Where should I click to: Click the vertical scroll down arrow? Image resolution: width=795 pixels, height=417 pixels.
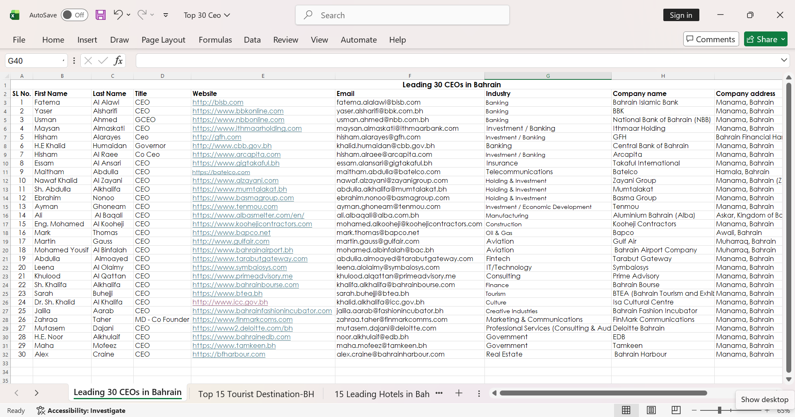pos(788,379)
